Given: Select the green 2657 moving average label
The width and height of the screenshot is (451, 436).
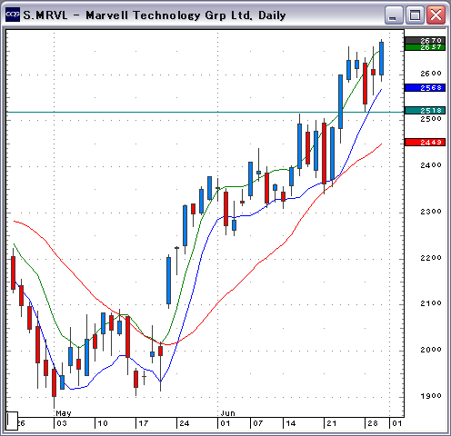Looking at the screenshot, I should pos(425,47).
